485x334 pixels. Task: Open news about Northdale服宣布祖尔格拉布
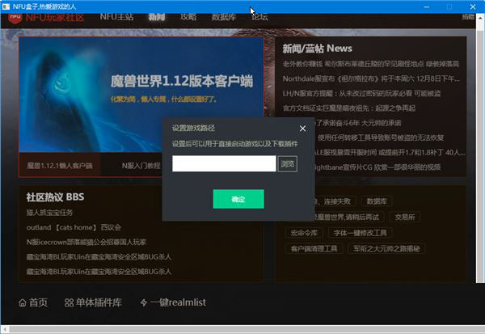371,78
